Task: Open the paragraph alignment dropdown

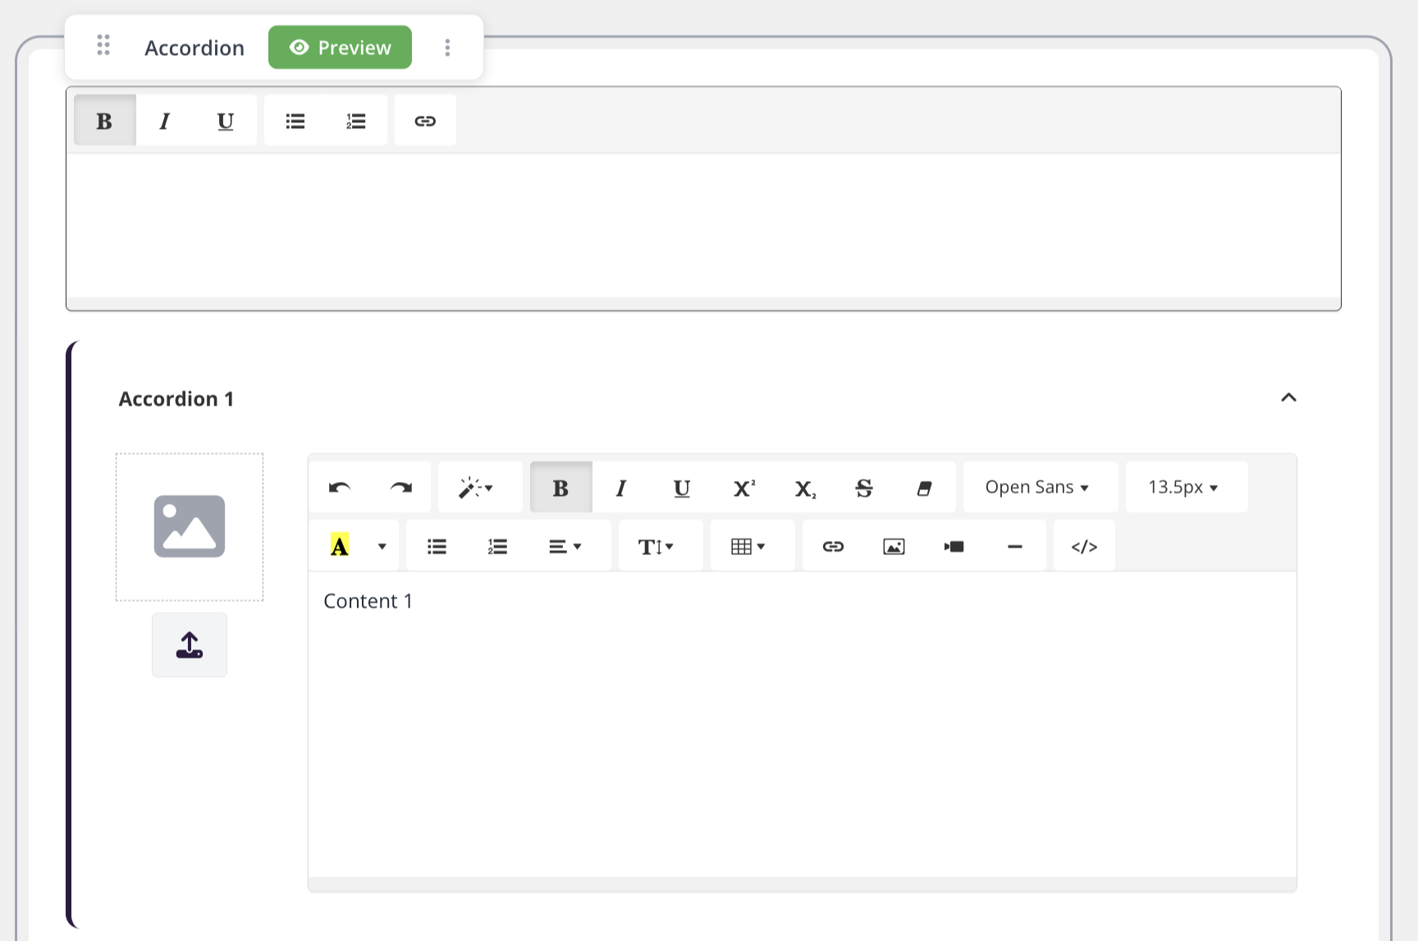Action: click(565, 546)
